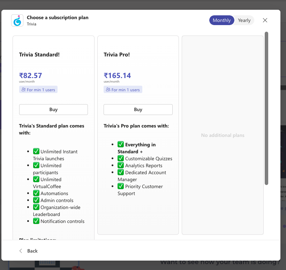Click the ₹165.14 price
The height and width of the screenshot is (270, 286).
point(117,75)
